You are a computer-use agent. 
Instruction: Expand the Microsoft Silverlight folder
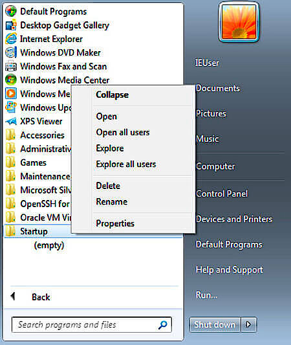pyautogui.click(x=38, y=190)
